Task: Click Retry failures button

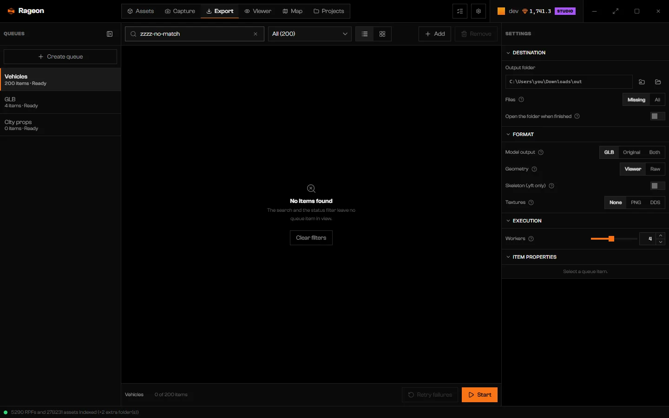Action: [430, 395]
